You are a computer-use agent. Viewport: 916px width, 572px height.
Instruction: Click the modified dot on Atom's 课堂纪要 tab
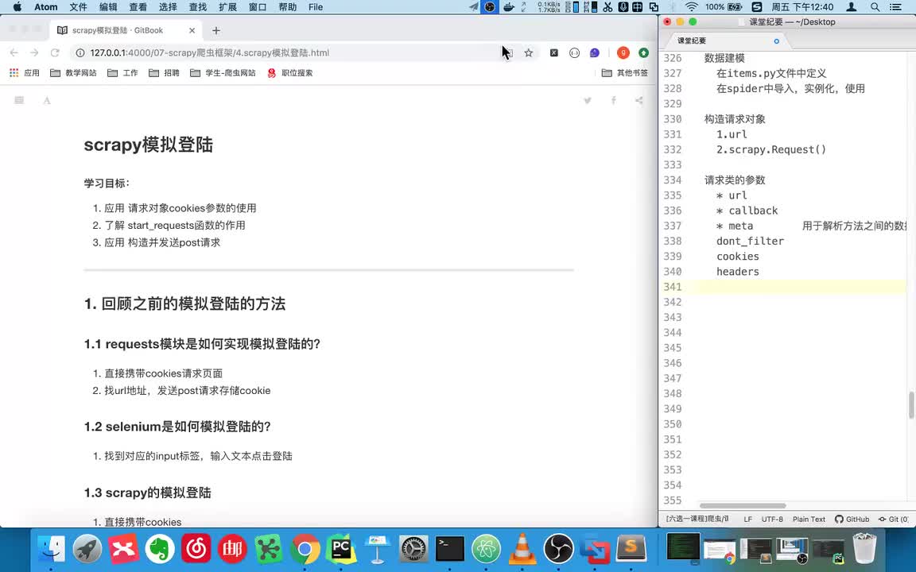point(776,41)
